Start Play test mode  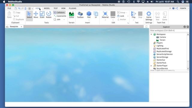click(x=133, y=15)
